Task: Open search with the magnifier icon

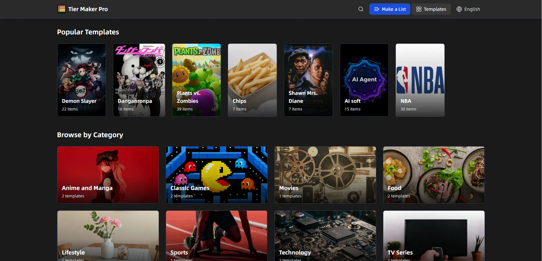Action: pyautogui.click(x=361, y=9)
